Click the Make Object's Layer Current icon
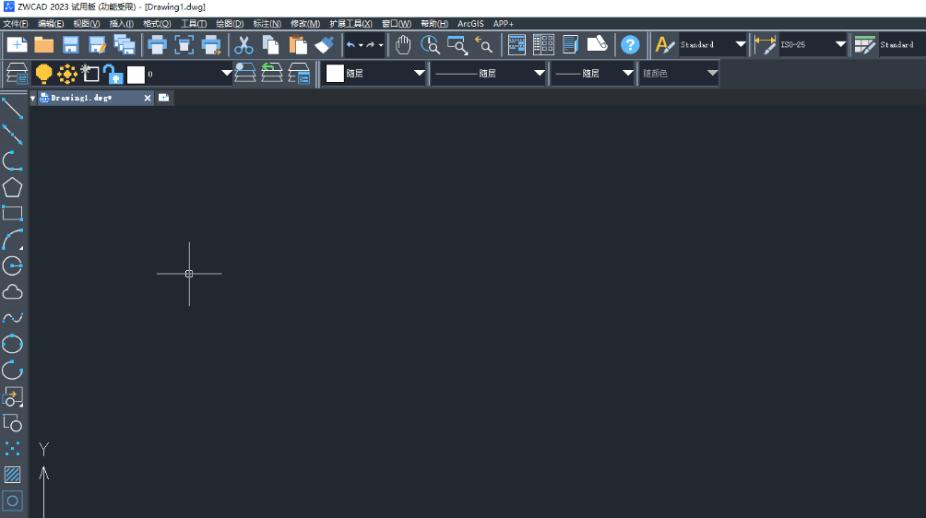Image resolution: width=926 pixels, height=518 pixels. (244, 74)
